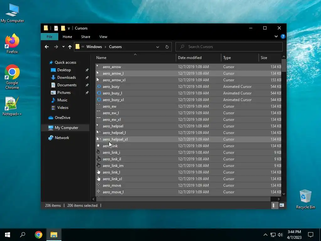Click the aero_move cursor file icon
The width and height of the screenshot is (321, 241).
coord(98,185)
